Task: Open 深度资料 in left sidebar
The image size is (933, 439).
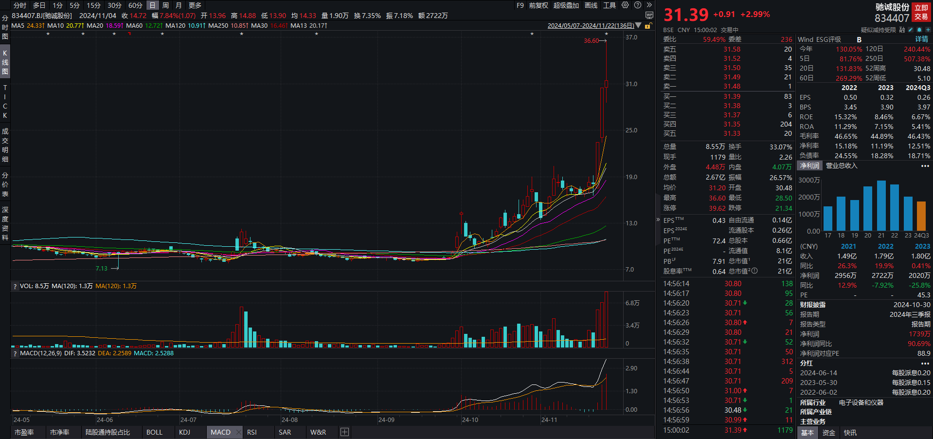Action: point(5,224)
